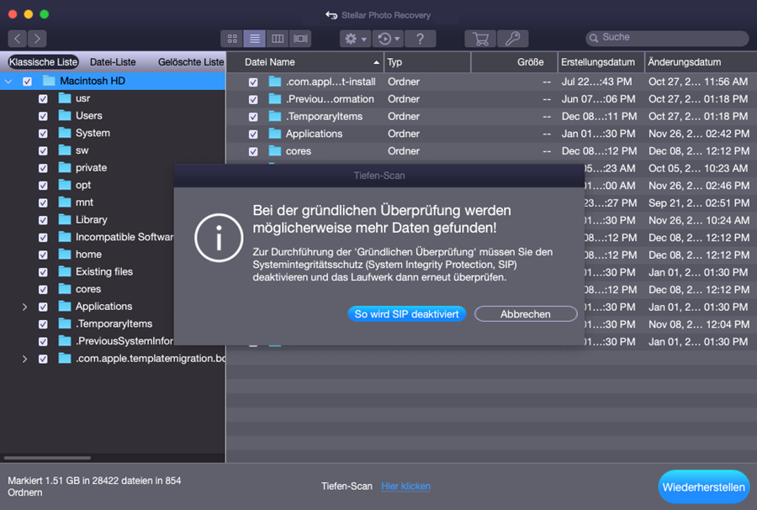Image resolution: width=757 pixels, height=510 pixels.
Task: Select list view in the toolbar
Action: (x=254, y=39)
